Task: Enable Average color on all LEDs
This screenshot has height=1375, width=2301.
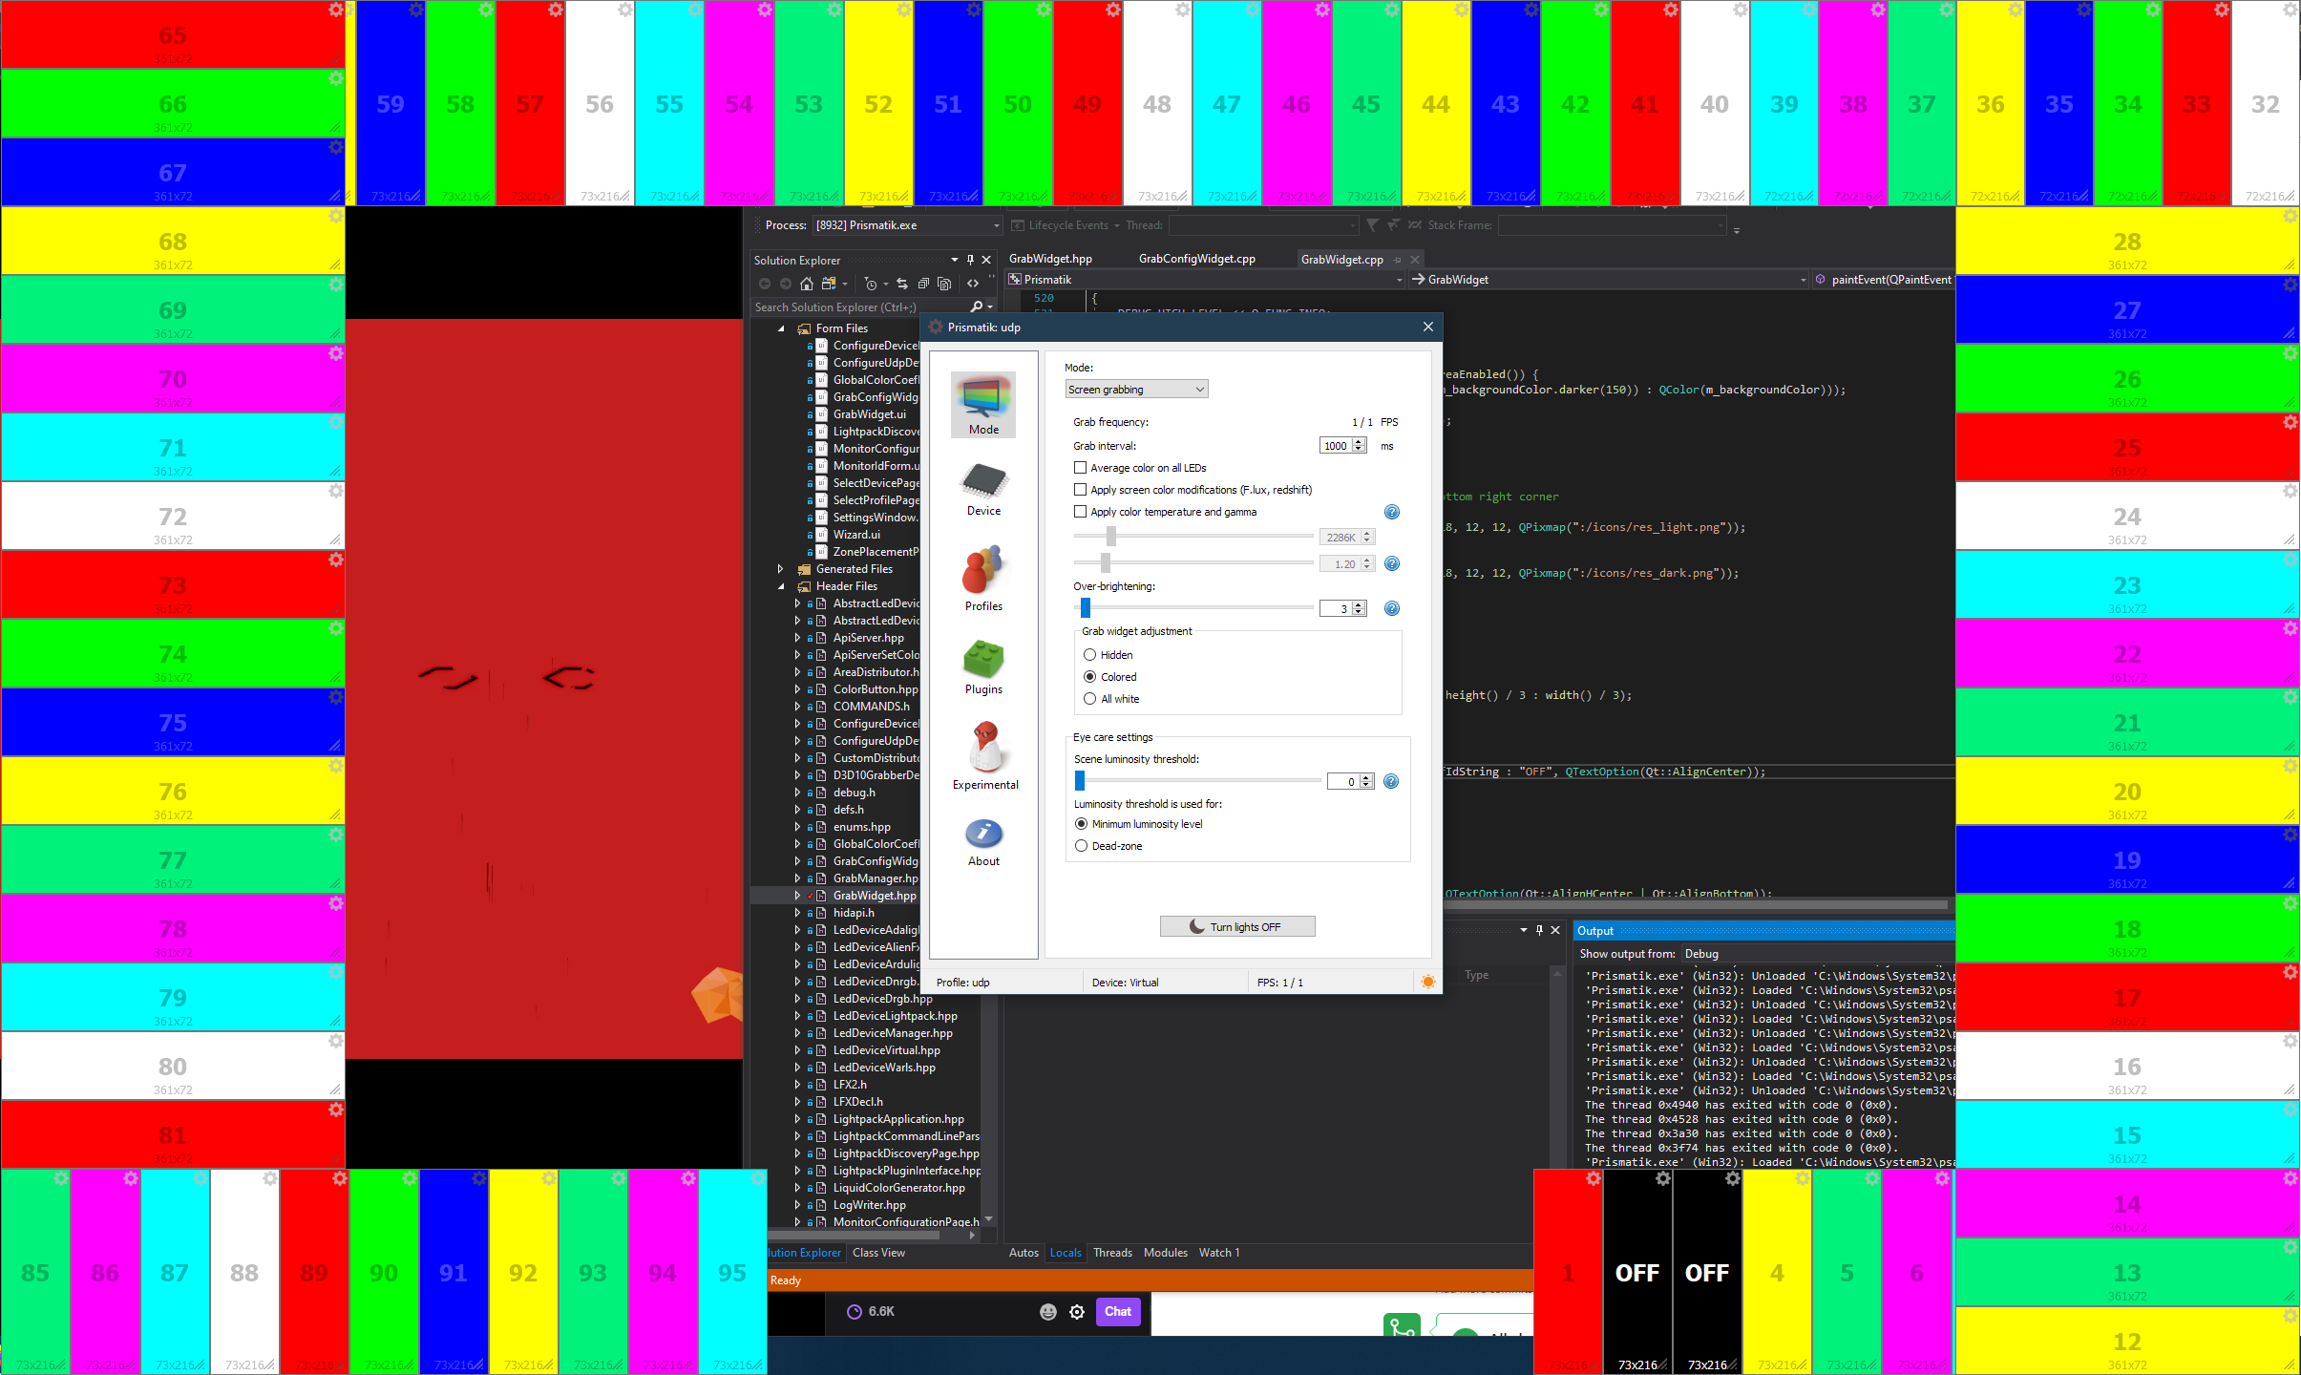Action: [1081, 468]
